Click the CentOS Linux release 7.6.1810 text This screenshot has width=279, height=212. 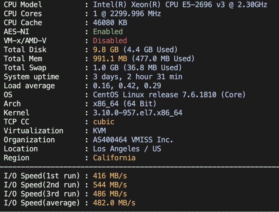coord(169,95)
